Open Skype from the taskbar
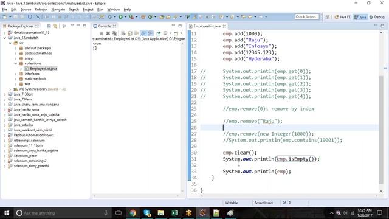Image resolution: width=389 pixels, height=219 pixels. click(147, 213)
